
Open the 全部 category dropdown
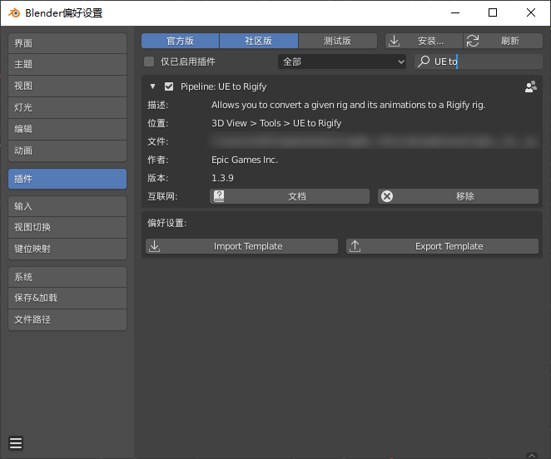click(x=342, y=62)
